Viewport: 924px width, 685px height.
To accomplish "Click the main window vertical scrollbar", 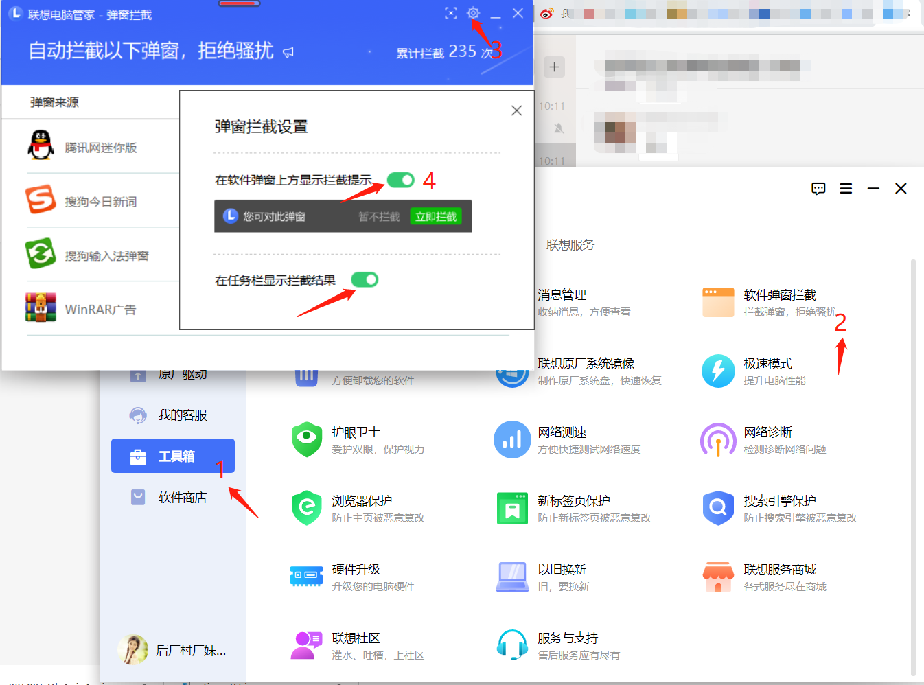I will point(913,467).
